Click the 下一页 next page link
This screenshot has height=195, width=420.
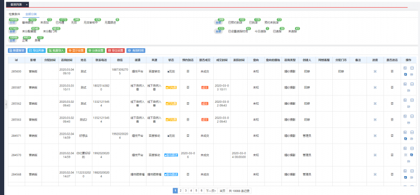point(211,191)
